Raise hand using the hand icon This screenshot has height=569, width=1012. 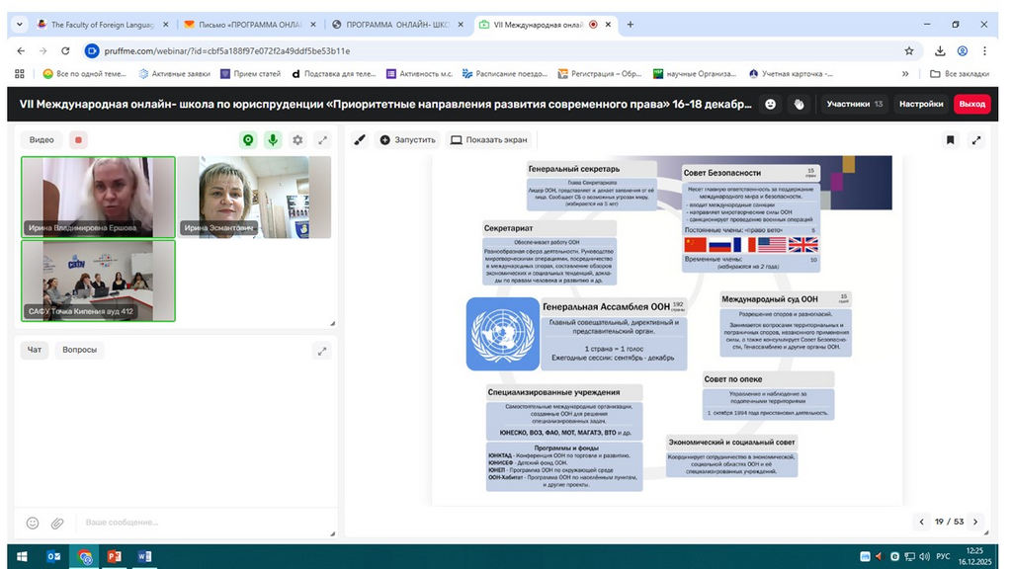[x=799, y=104]
